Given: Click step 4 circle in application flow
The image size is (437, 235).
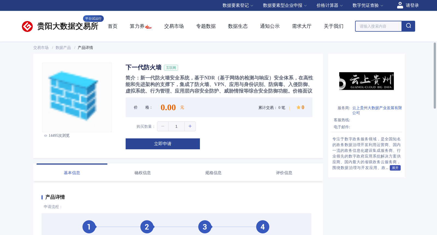Looking at the screenshot, I should (x=263, y=227).
